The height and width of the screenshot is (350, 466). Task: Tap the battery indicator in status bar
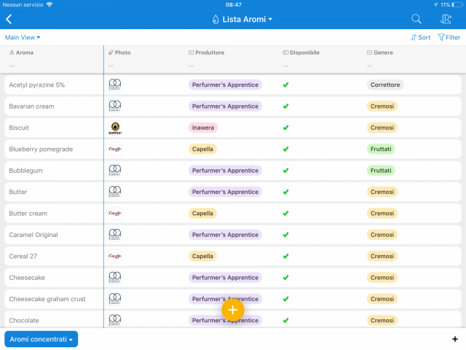[x=457, y=5]
